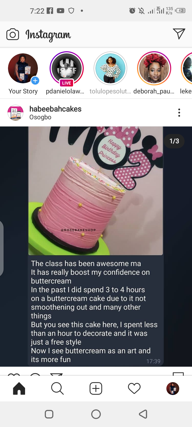Tap the pink cake post image
This screenshot has height=427, width=192.
[96, 191]
